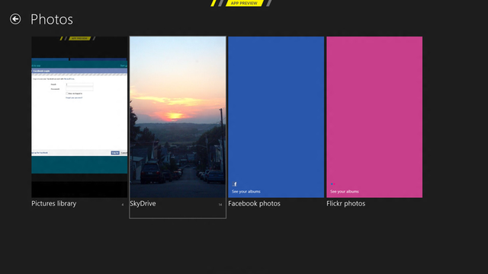Select 'See your albums' on Facebook tile

tap(246, 191)
